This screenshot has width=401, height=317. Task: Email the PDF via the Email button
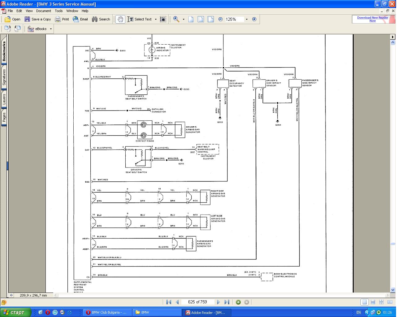[x=80, y=19]
